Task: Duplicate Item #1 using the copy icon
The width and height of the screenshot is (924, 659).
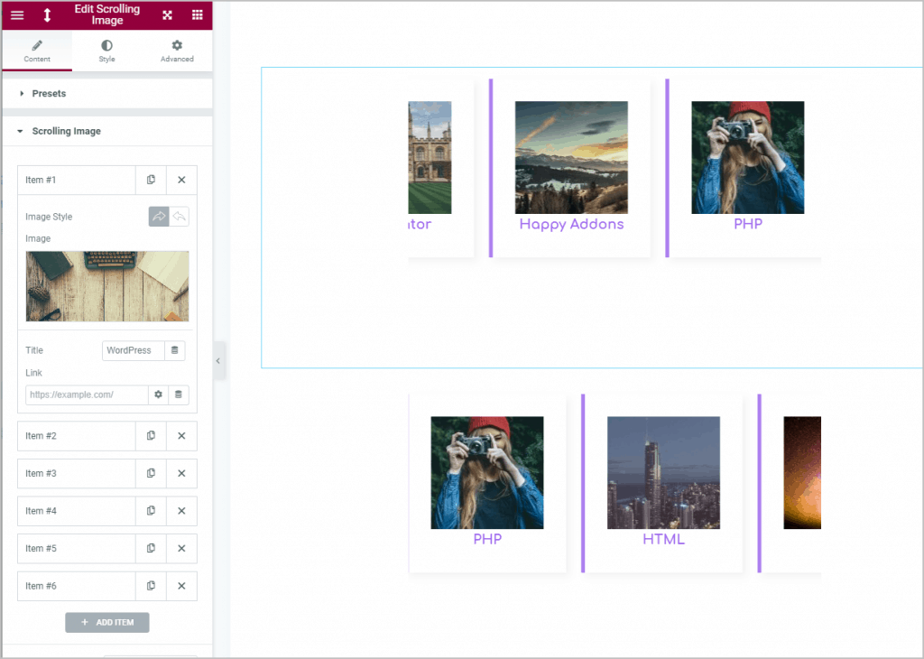Action: pyautogui.click(x=151, y=180)
